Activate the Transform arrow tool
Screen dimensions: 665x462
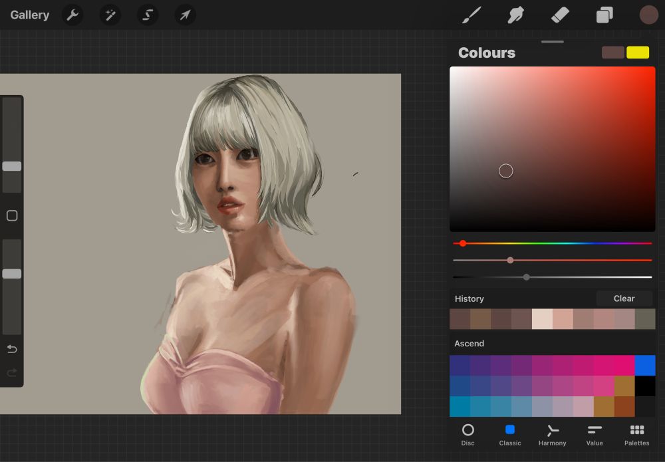pos(185,15)
